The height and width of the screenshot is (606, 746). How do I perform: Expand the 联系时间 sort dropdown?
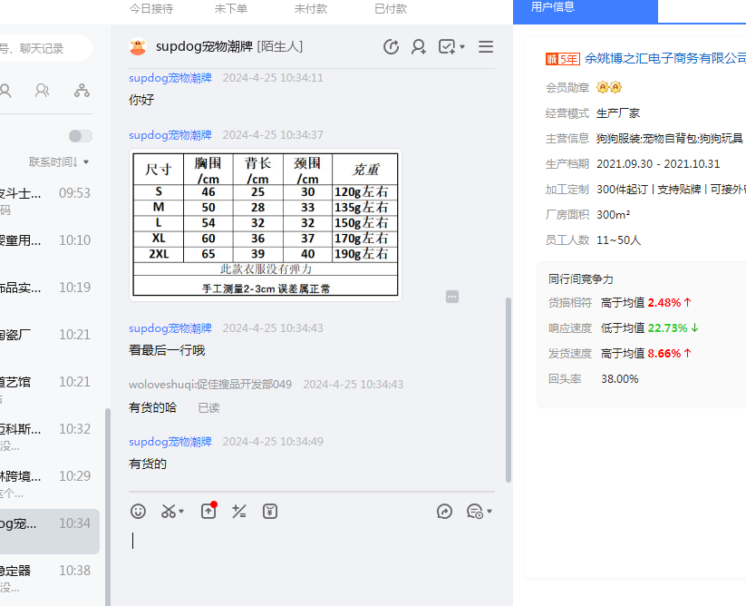[60, 162]
